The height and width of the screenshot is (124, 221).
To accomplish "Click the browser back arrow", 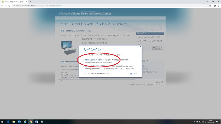I will (2, 6).
